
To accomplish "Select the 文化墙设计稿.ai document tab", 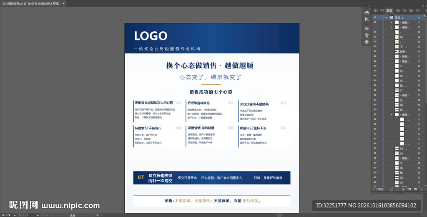I will click(x=31, y=3).
